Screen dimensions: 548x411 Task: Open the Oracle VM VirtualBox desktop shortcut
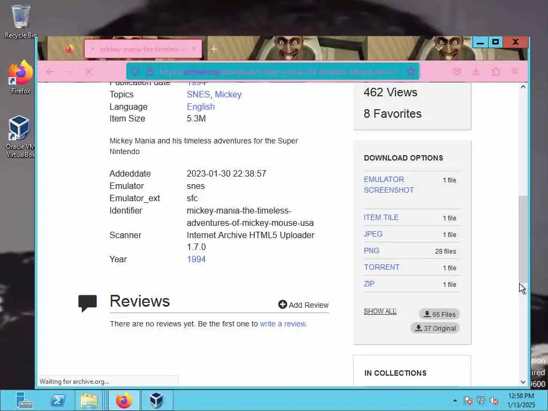pos(20,137)
